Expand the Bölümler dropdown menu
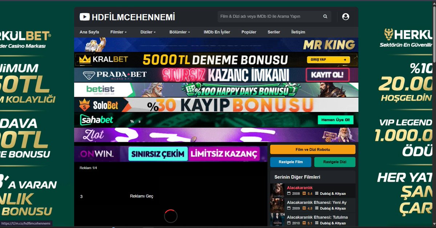The image size is (436, 228). [179, 32]
